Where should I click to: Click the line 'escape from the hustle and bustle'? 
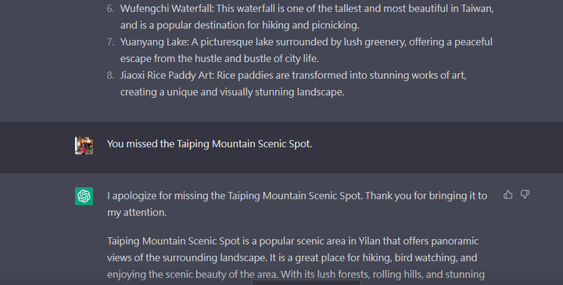click(x=220, y=59)
